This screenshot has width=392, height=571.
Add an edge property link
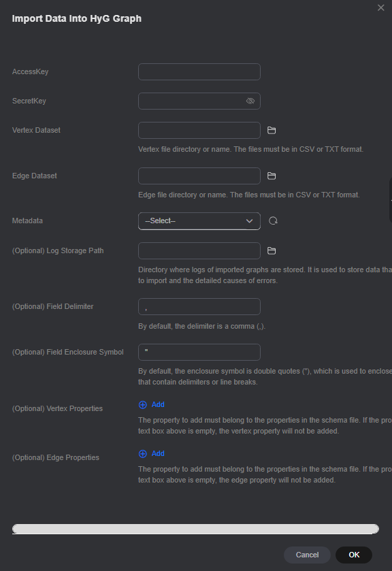click(x=158, y=454)
